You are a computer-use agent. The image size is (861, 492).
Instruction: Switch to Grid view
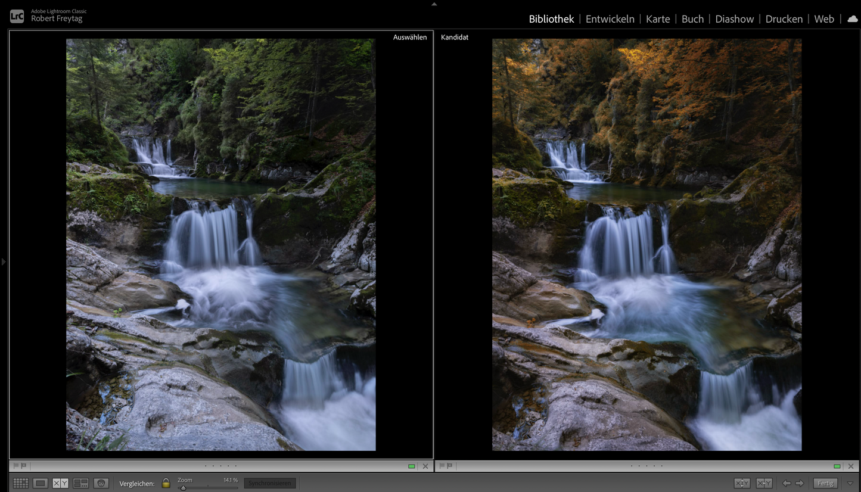point(21,483)
